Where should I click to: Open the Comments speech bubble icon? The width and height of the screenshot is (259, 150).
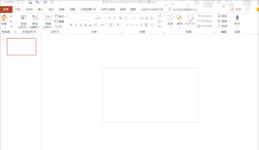248,9
